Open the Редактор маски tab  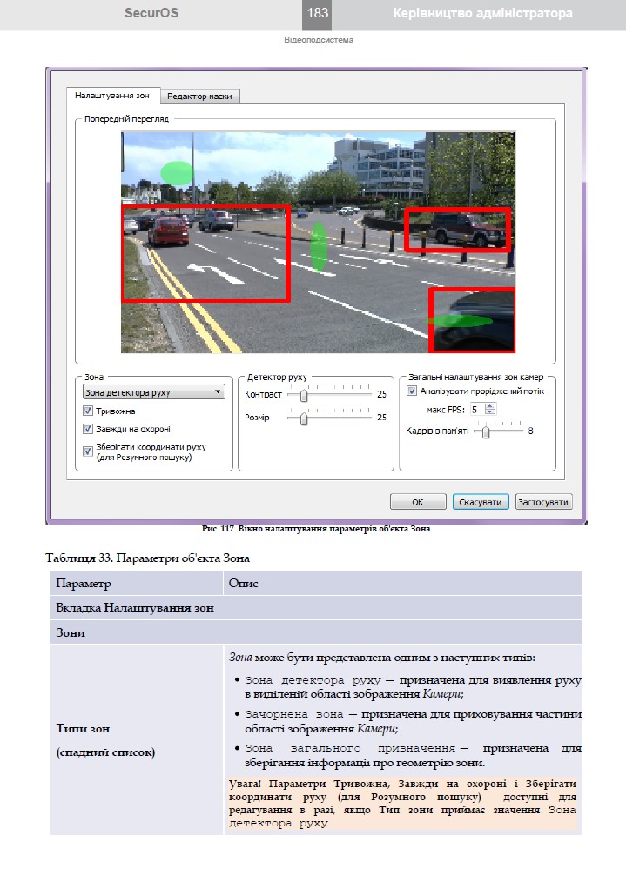tap(199, 96)
